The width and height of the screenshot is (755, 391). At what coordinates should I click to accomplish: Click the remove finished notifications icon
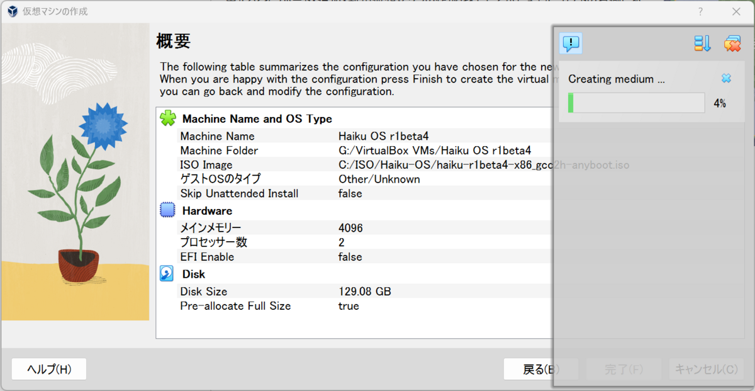tap(732, 43)
